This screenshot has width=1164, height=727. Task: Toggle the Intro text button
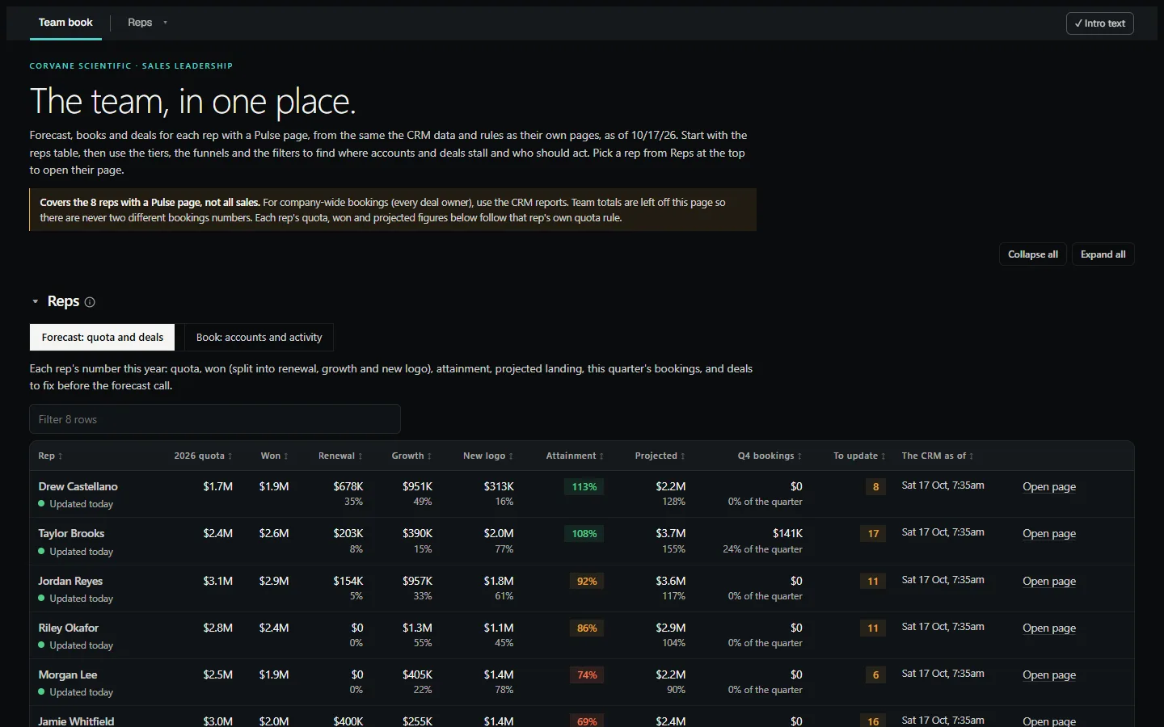tap(1099, 23)
